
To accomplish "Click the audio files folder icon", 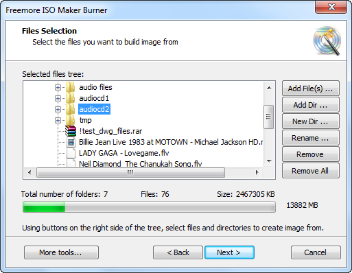I will 70,87.
